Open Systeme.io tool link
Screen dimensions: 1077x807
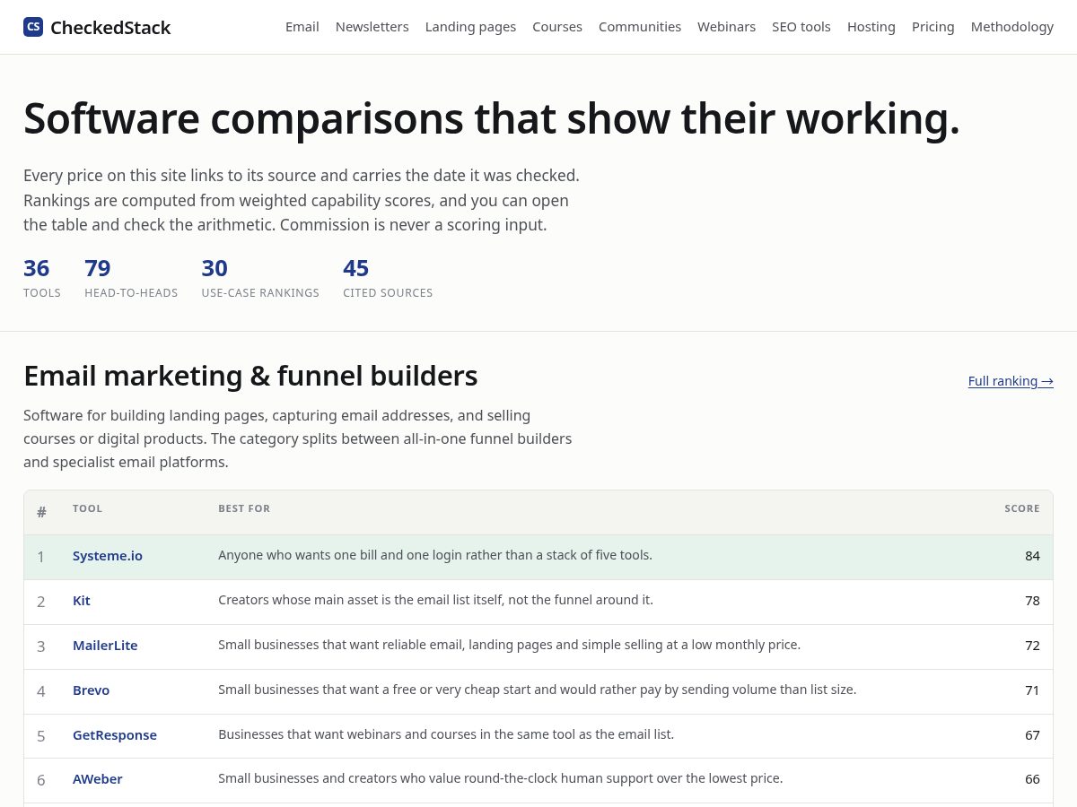(x=108, y=556)
